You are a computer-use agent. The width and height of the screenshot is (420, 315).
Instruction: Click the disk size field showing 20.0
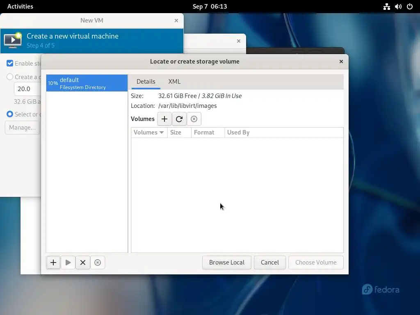(27, 89)
